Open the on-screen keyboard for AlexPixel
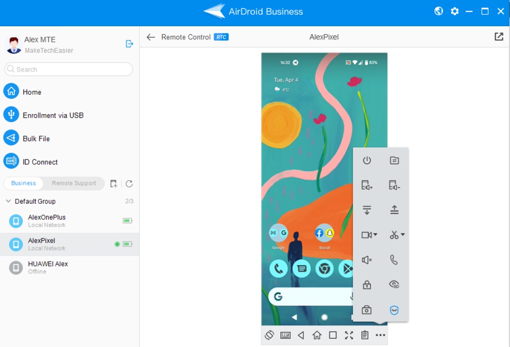 (285, 335)
